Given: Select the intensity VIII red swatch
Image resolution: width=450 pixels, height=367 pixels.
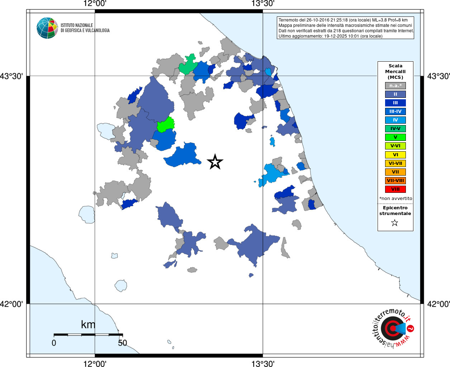Looking at the screenshot, I should pyautogui.click(x=395, y=189).
